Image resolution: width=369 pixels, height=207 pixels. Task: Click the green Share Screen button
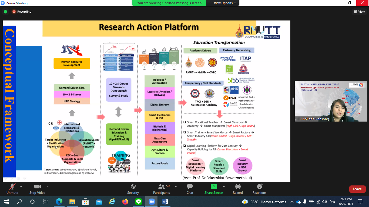(214, 189)
